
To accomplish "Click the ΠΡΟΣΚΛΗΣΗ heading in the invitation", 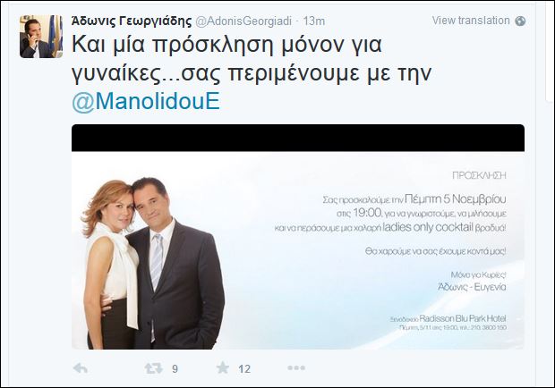I will point(479,175).
